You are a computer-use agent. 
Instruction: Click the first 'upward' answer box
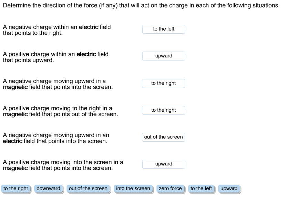[164, 56]
